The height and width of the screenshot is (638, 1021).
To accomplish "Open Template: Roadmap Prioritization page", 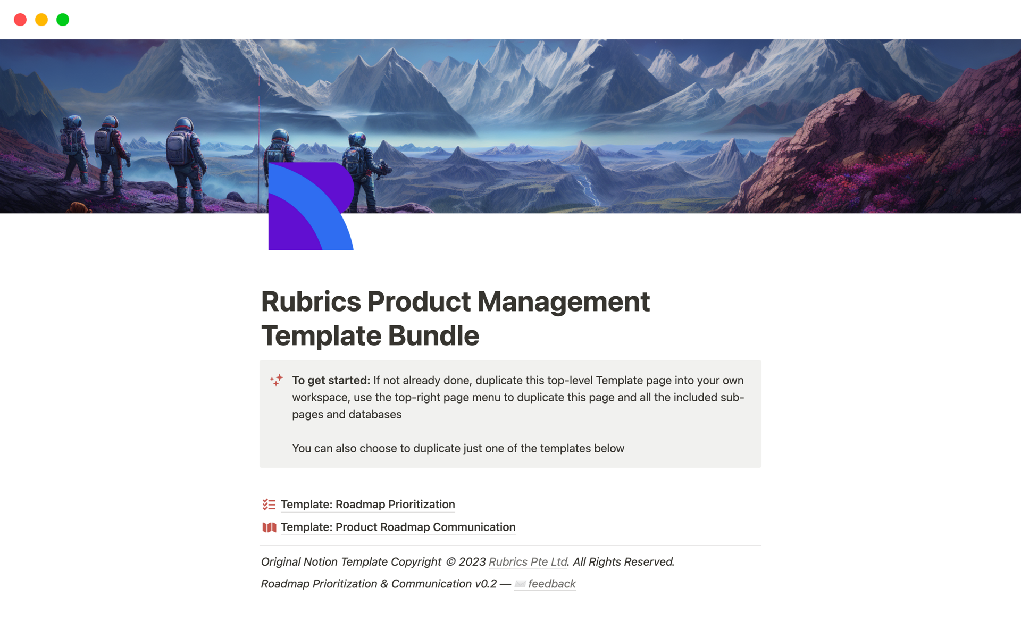I will point(368,505).
